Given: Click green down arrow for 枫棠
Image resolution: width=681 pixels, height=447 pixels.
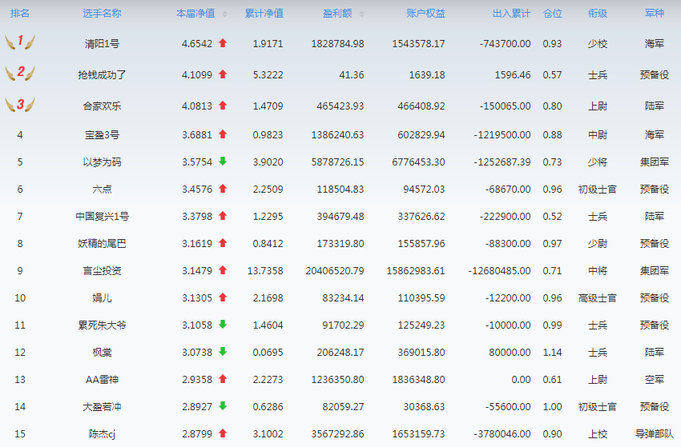Looking at the screenshot, I should coord(223,352).
